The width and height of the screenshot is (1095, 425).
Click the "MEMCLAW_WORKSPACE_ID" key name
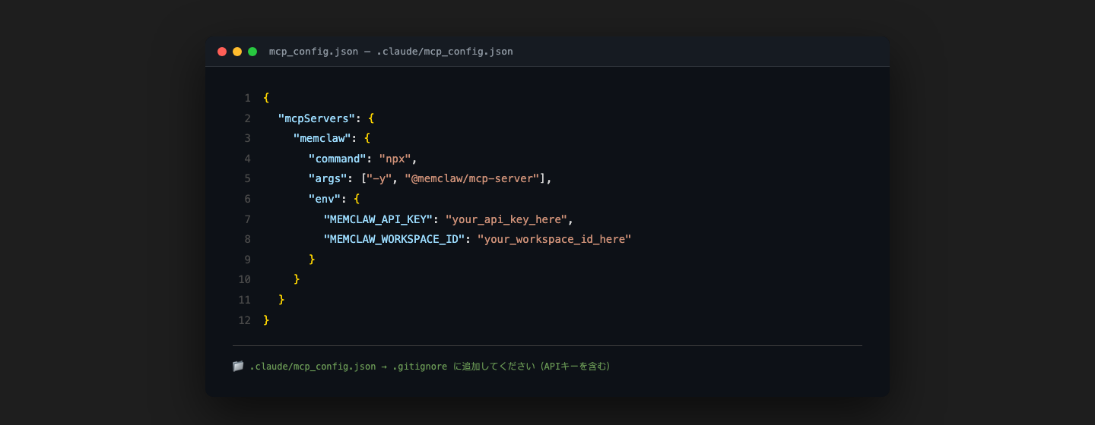click(394, 239)
